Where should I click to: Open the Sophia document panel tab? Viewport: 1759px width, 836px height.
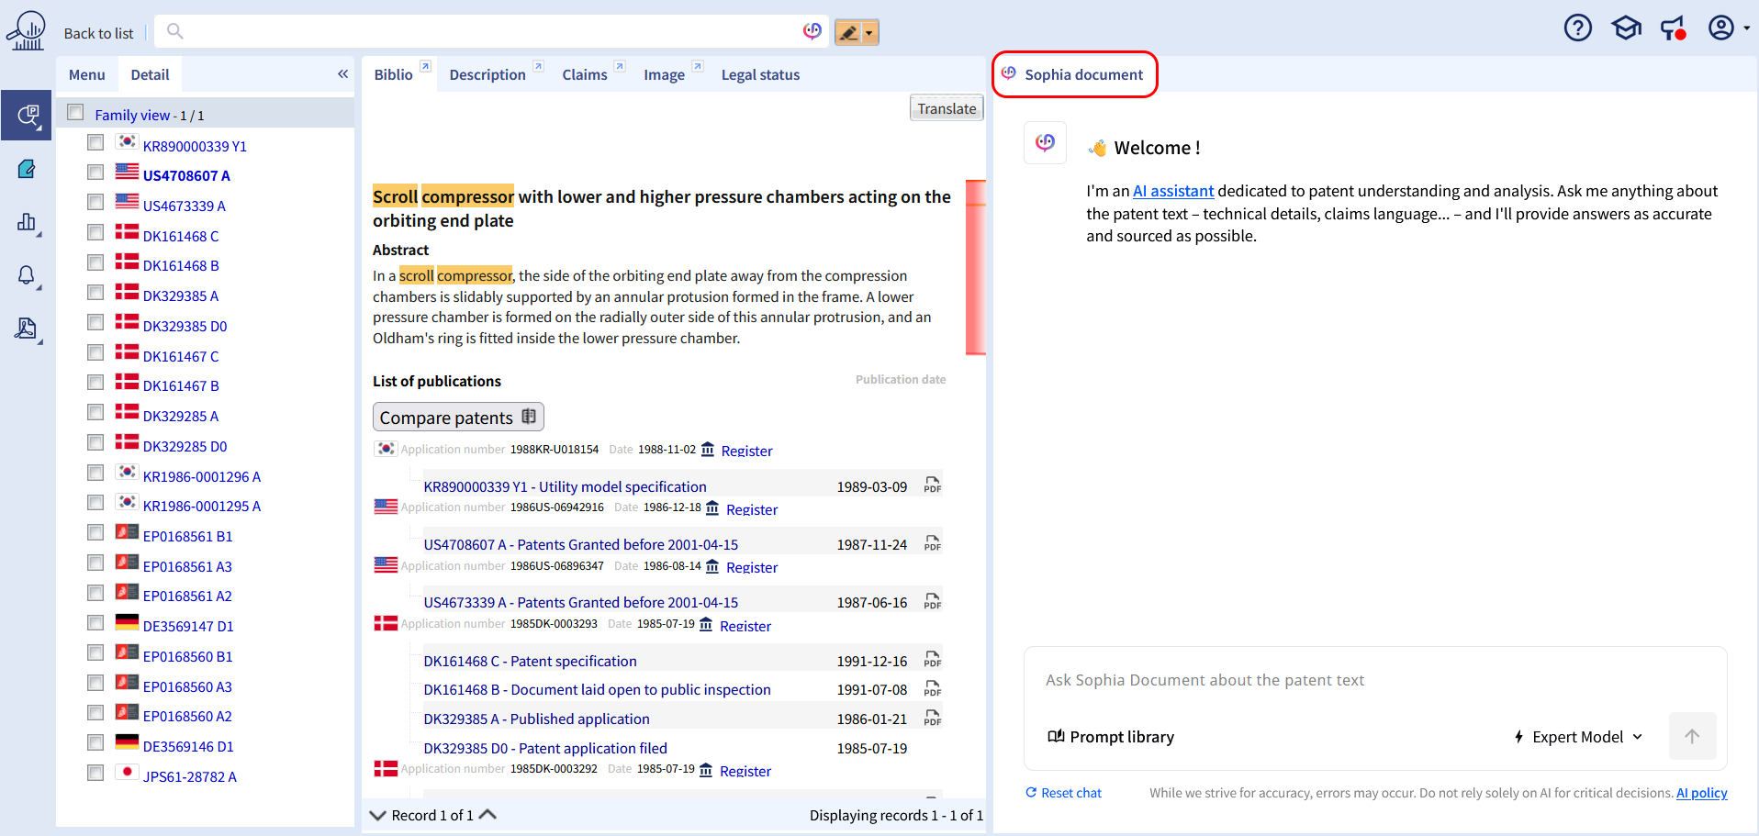(x=1074, y=74)
